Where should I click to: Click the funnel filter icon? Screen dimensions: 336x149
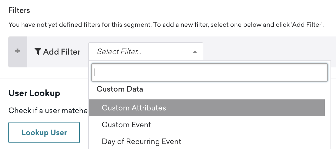[38, 52]
